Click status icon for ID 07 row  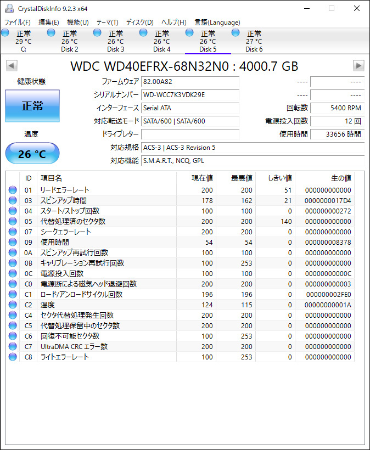coord(13,232)
